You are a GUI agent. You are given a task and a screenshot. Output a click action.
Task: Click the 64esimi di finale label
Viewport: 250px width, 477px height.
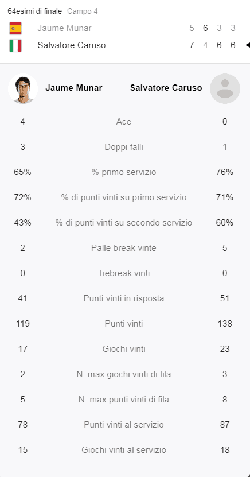tap(34, 11)
